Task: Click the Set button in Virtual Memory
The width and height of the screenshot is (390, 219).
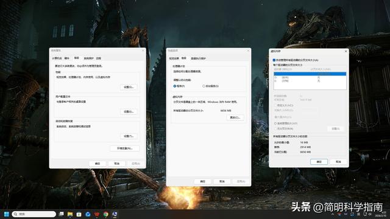Action: pos(336,128)
